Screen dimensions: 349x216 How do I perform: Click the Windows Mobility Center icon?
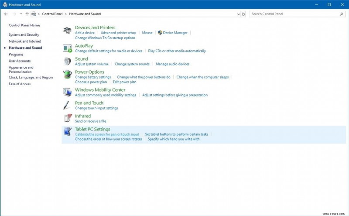67,92
